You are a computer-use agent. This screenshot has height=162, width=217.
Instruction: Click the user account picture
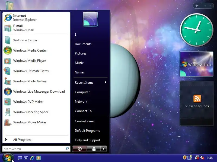[x=90, y=19]
